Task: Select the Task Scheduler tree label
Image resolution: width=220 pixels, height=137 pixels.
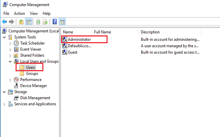Action: click(x=32, y=43)
